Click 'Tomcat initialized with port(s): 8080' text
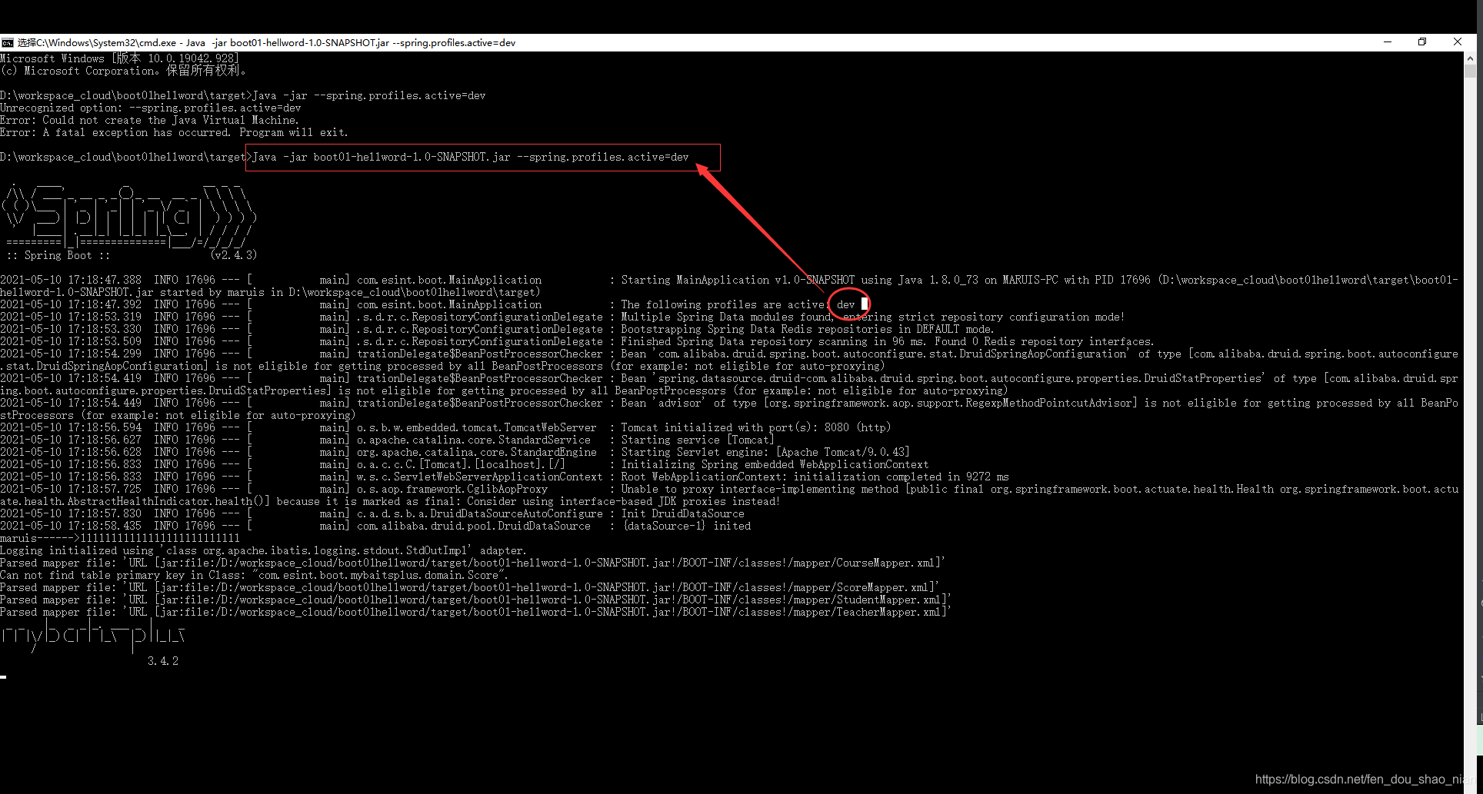This screenshot has width=1483, height=794. coord(756,428)
